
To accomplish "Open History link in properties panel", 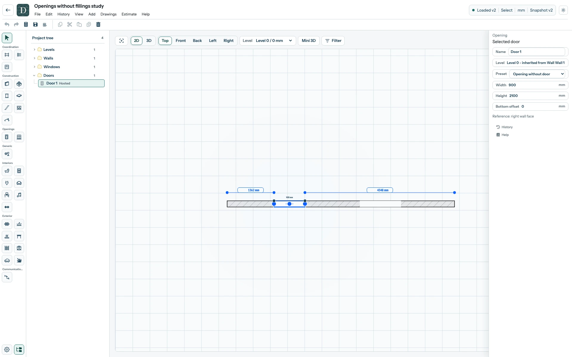I will click(x=504, y=127).
